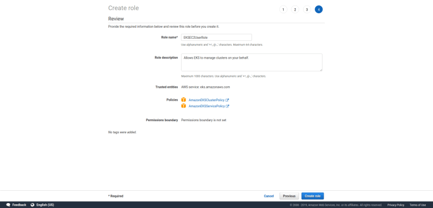Image resolution: width=433 pixels, height=208 pixels.
Task: Click the globe language icon
Action: pos(33,205)
